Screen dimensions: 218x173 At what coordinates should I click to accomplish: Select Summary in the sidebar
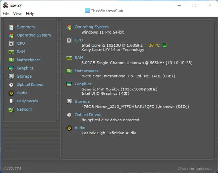[26, 27]
